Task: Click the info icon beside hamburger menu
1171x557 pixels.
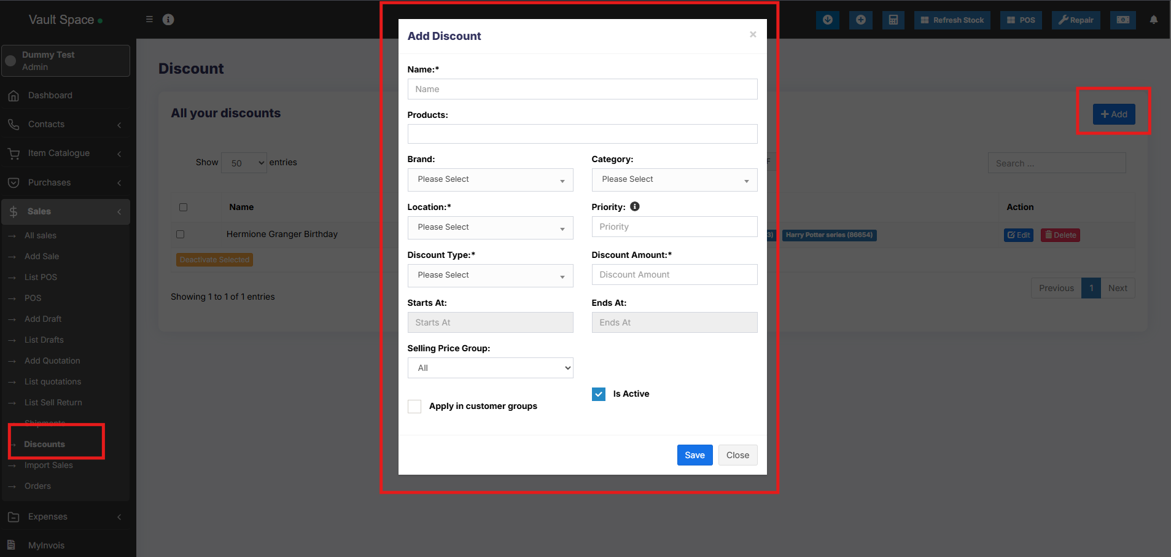Action: click(x=168, y=20)
